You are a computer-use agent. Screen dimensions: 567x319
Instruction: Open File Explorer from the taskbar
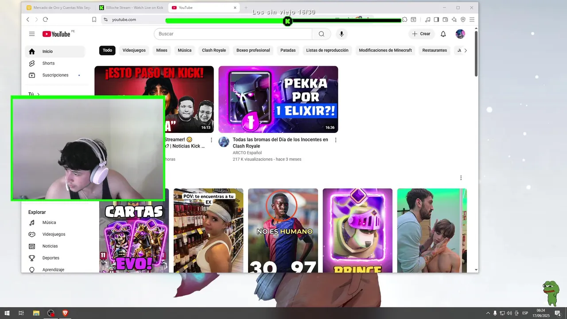pos(36,313)
